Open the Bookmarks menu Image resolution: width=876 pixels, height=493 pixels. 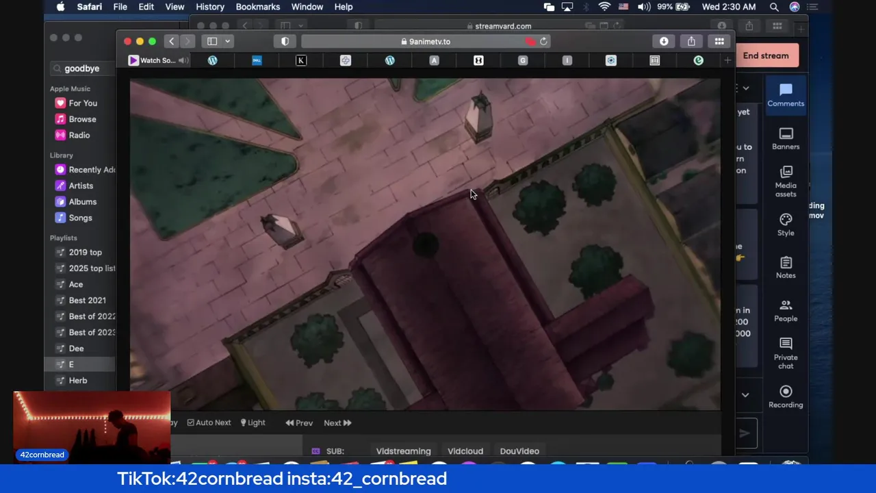(257, 7)
